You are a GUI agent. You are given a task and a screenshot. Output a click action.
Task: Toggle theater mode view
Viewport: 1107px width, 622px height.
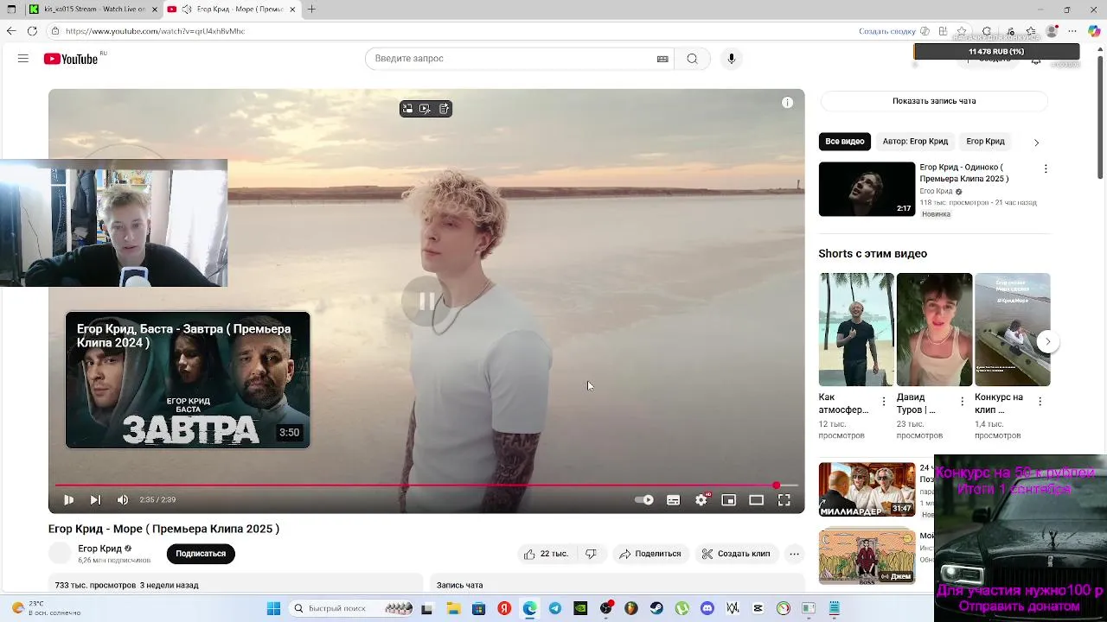[757, 499]
